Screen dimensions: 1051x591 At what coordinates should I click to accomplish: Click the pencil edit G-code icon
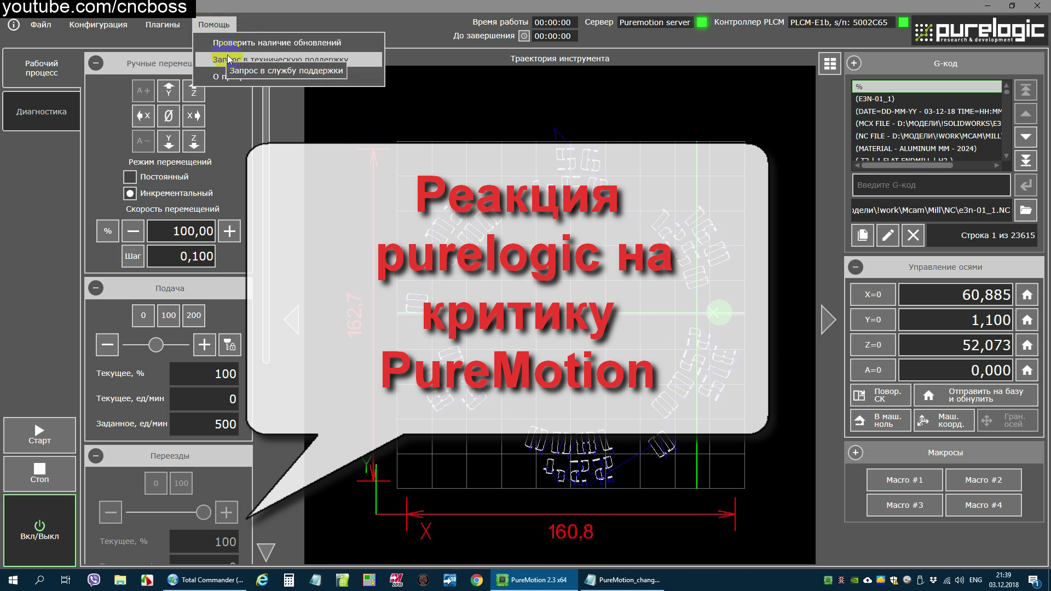(887, 235)
